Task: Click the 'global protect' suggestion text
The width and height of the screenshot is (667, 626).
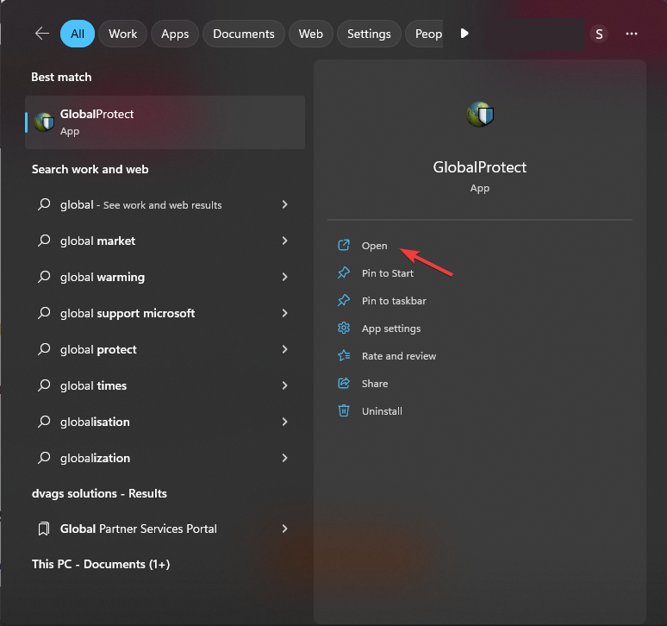Action: coord(98,349)
